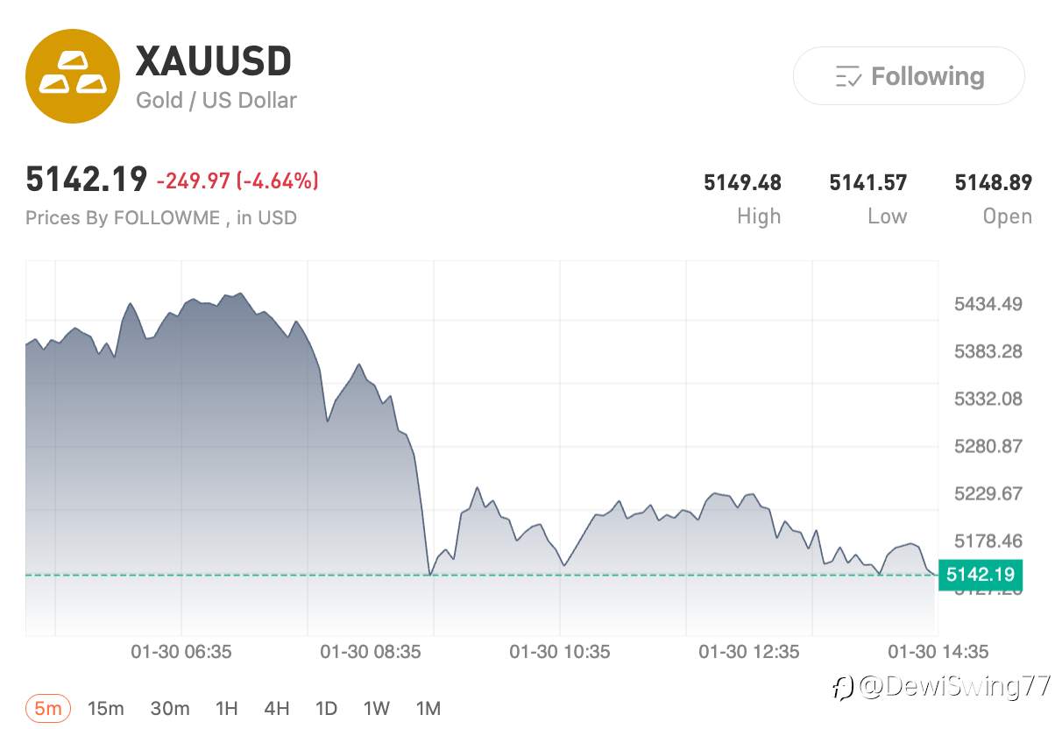Switch to the 30m interval
The width and height of the screenshot is (1062, 729).
(170, 708)
